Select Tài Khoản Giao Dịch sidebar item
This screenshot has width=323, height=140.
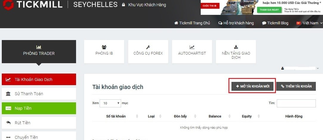(39, 79)
